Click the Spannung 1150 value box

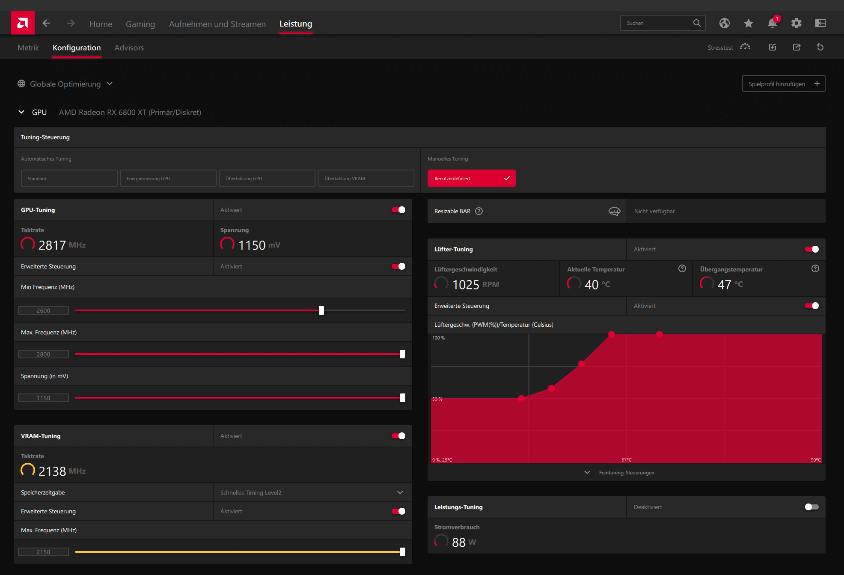[43, 398]
